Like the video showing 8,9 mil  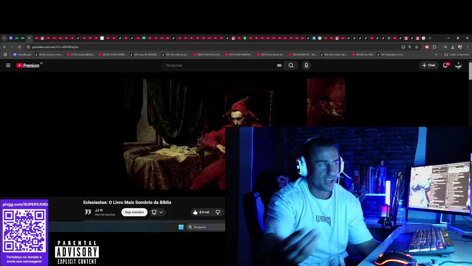click(201, 212)
